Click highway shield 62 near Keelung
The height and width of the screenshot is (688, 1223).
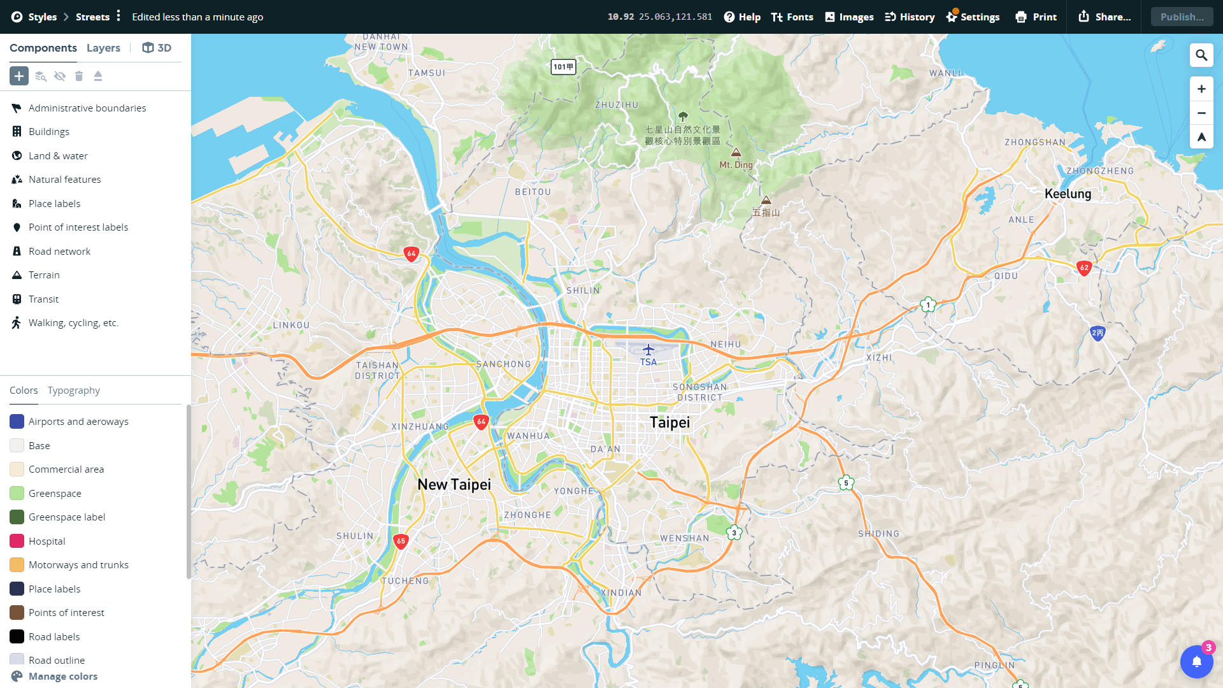(x=1084, y=268)
